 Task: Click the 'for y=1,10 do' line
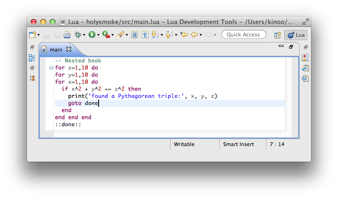click(x=76, y=75)
